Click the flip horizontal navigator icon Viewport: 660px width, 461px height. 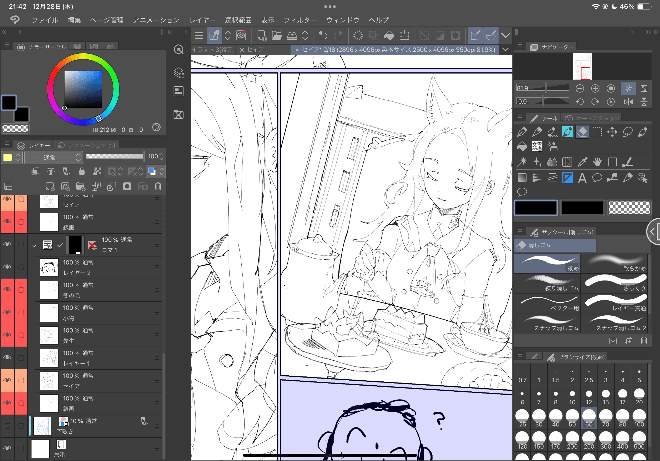[x=628, y=101]
